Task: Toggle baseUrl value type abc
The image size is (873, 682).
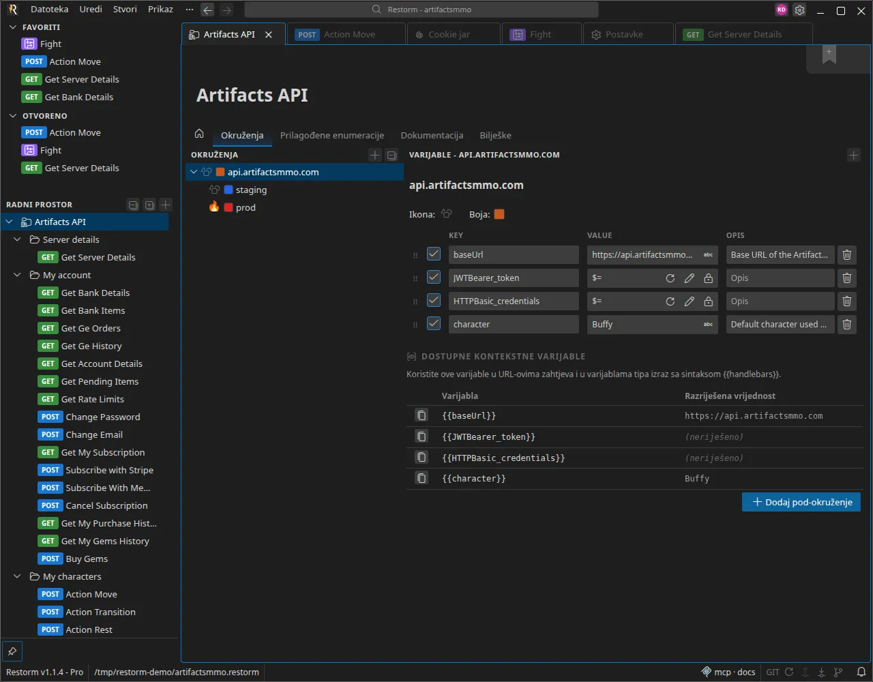Action: pos(708,255)
